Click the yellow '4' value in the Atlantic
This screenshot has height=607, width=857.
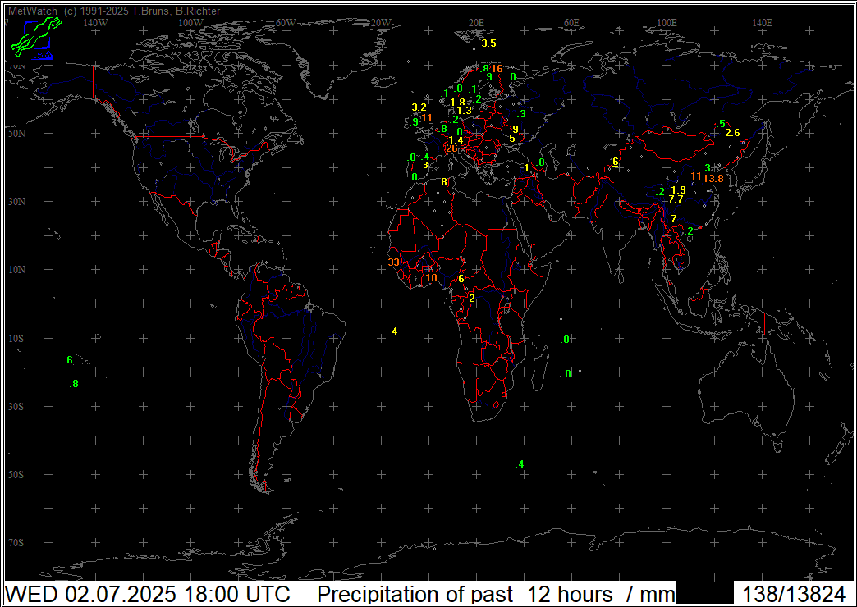pos(395,331)
